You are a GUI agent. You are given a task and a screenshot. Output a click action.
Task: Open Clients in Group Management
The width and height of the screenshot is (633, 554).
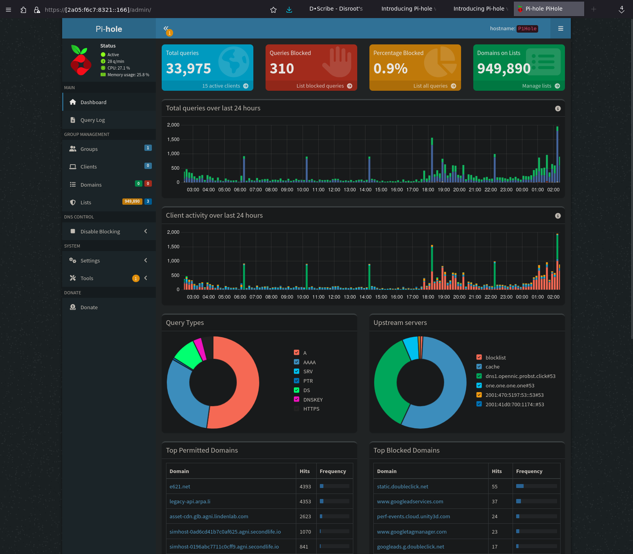(109, 167)
